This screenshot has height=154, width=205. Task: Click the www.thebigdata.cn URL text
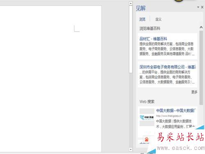point(169,116)
